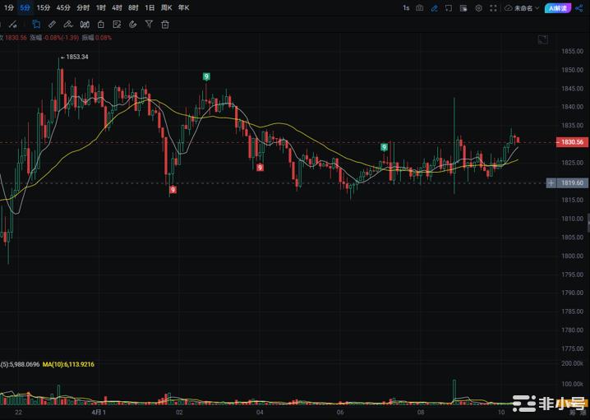Enter fullscreen mode with the expand icon
The height and width of the screenshot is (420, 590).
coord(494,7)
